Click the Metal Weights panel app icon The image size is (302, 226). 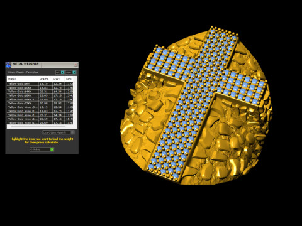pyautogui.click(x=8, y=65)
